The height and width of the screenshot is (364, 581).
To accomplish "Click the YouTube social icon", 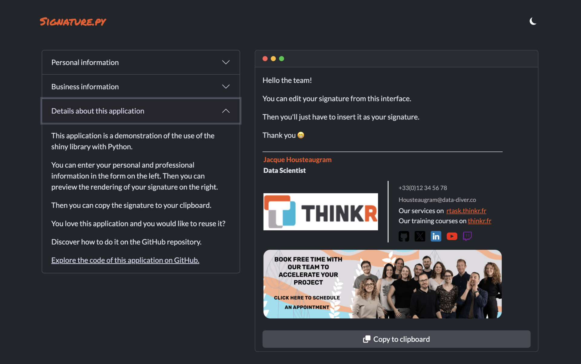I will click(451, 236).
